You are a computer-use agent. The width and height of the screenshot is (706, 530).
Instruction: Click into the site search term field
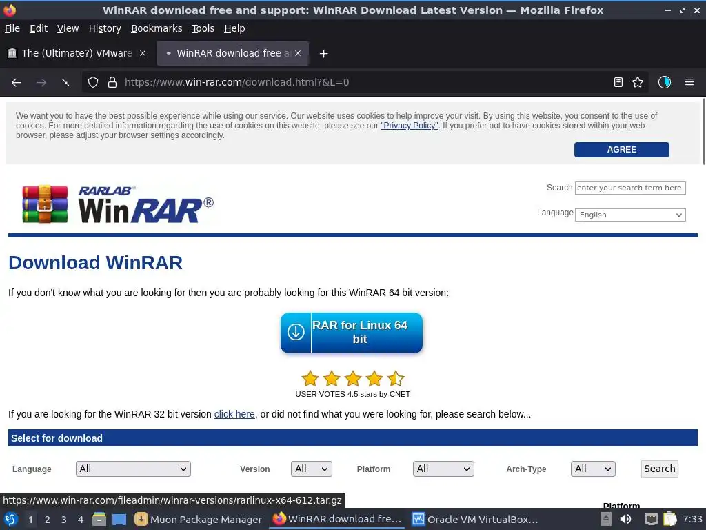point(630,188)
